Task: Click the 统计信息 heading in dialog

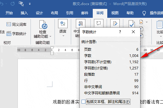Action: click(89, 42)
